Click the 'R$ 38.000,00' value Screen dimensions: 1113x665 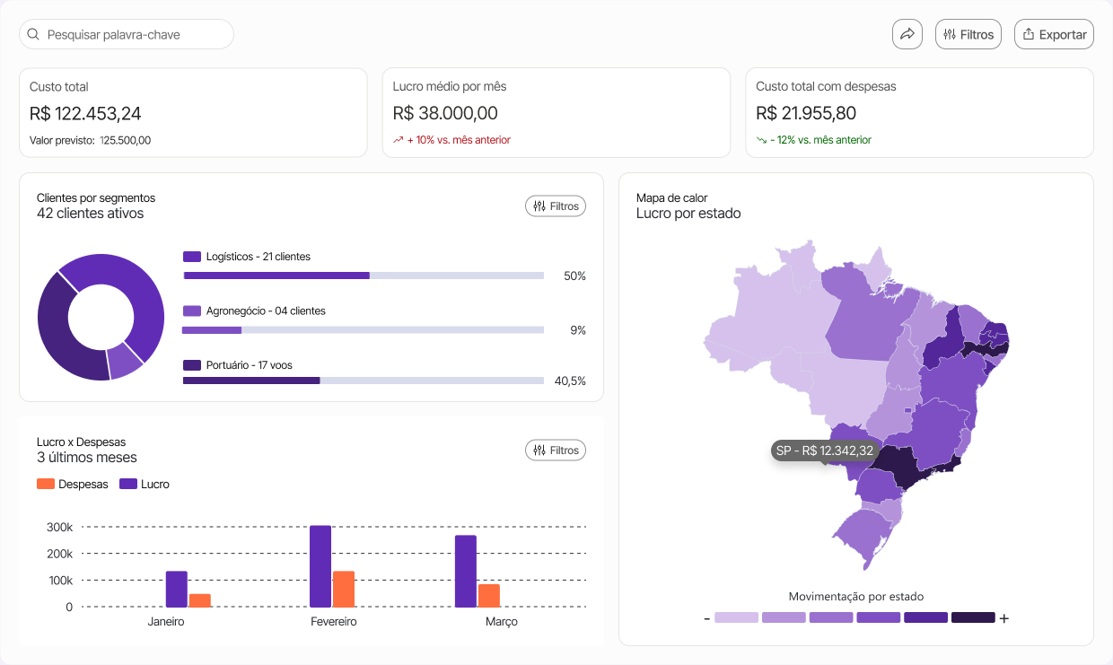coord(445,113)
